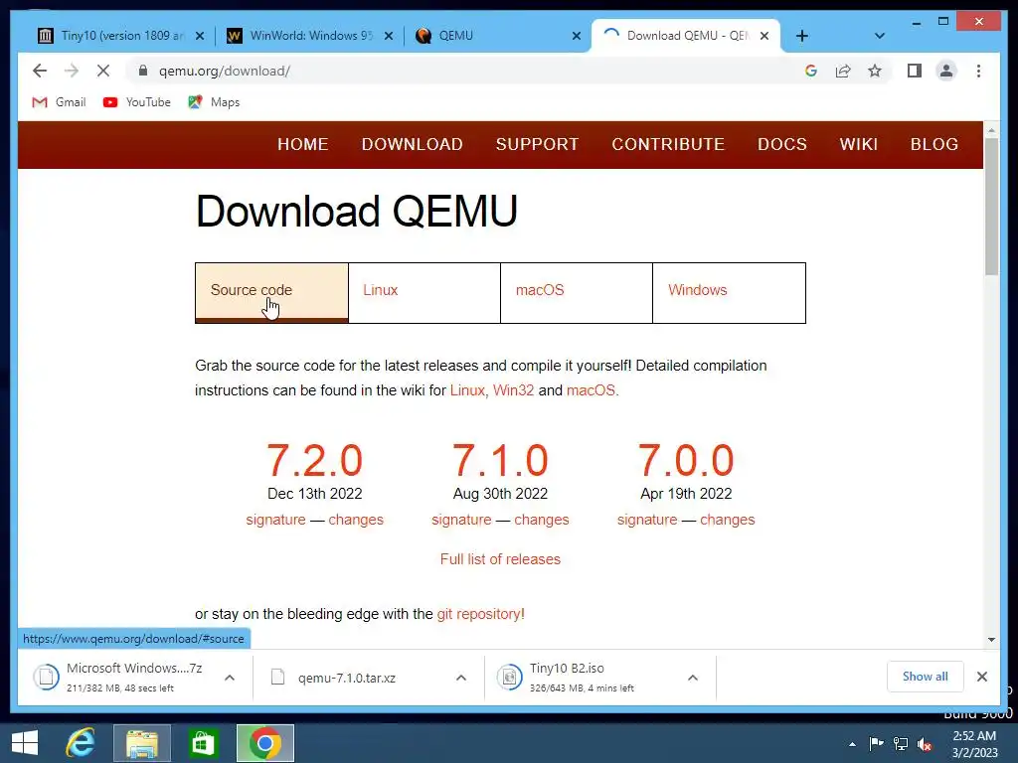Image resolution: width=1018 pixels, height=763 pixels.
Task: Share this page using share icon
Action: click(x=843, y=71)
